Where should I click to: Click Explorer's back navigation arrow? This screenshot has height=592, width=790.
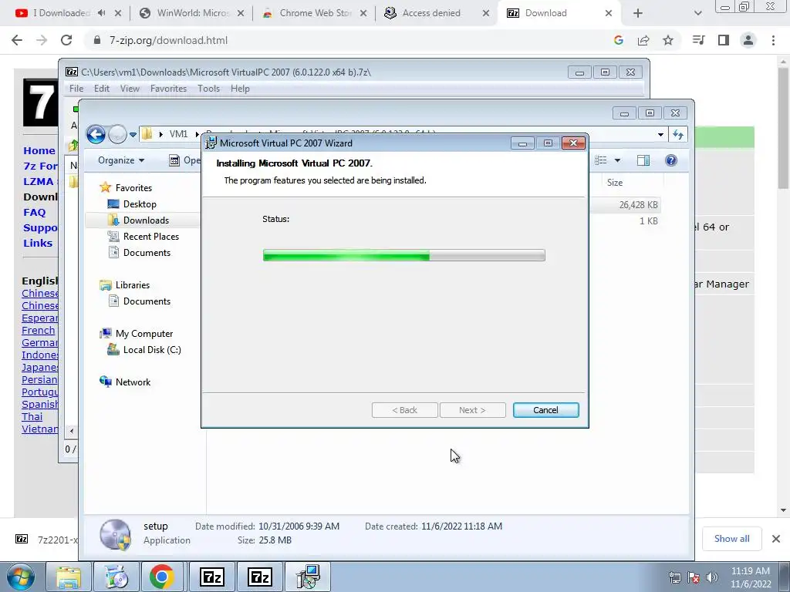tap(96, 134)
